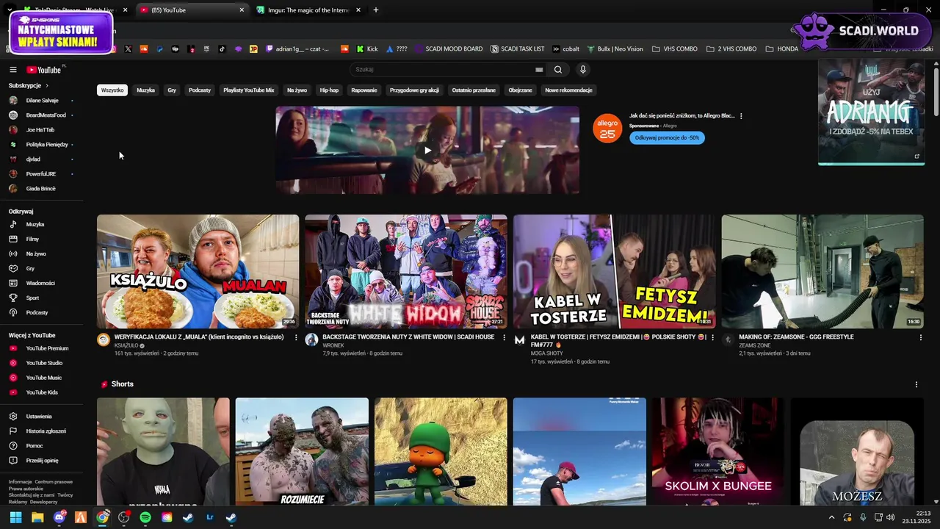Open the Dilane Salvaje subscription channel
This screenshot has width=940, height=529.
point(42,101)
